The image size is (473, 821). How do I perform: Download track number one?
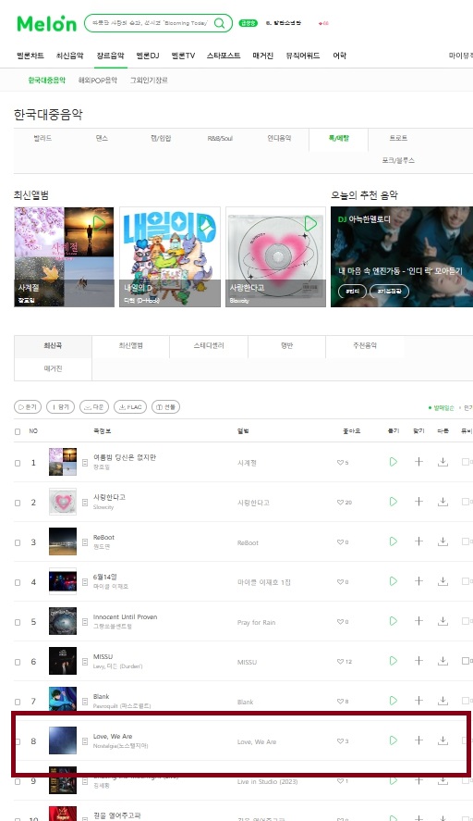point(443,462)
